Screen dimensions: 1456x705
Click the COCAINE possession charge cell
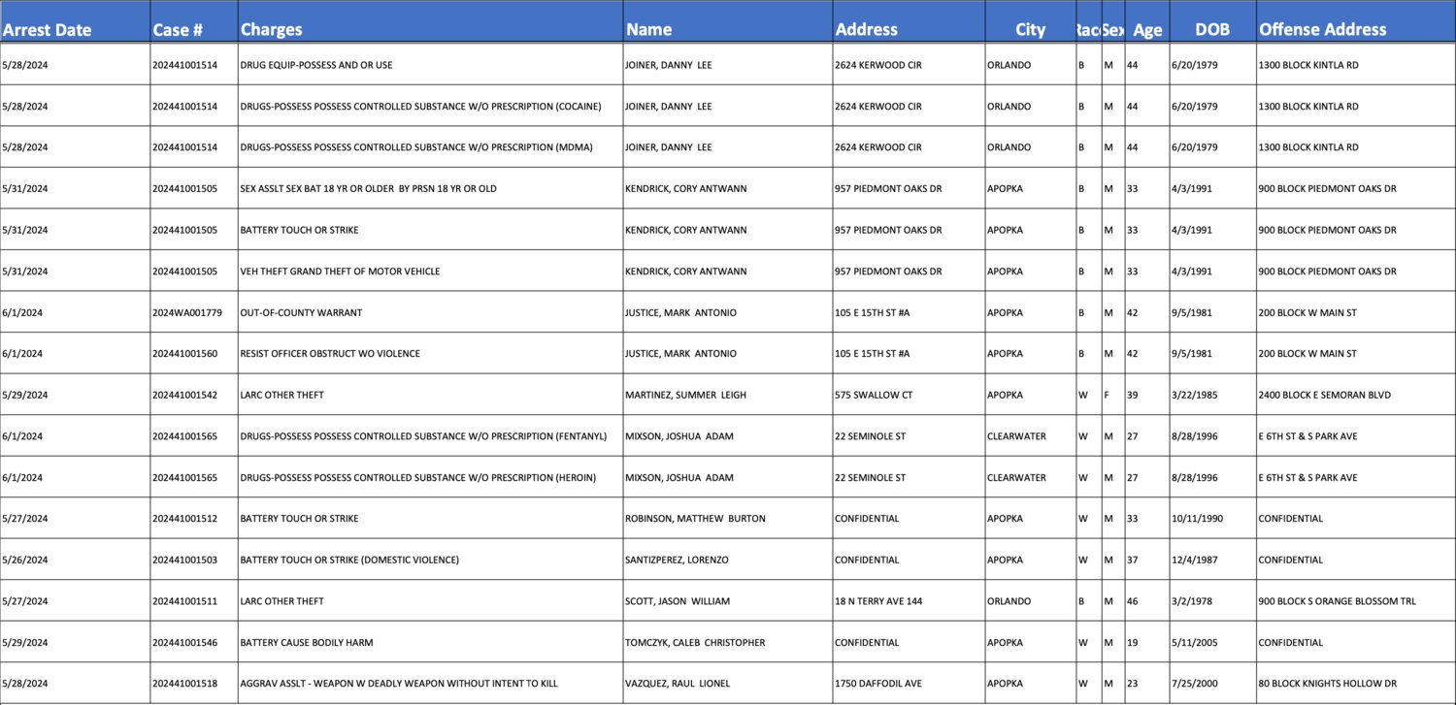[431, 107]
